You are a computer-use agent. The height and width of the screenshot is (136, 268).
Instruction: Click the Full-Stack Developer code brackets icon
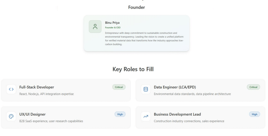(11, 89)
